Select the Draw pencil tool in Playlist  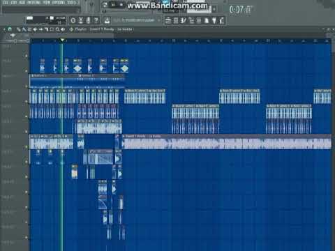coord(18,29)
